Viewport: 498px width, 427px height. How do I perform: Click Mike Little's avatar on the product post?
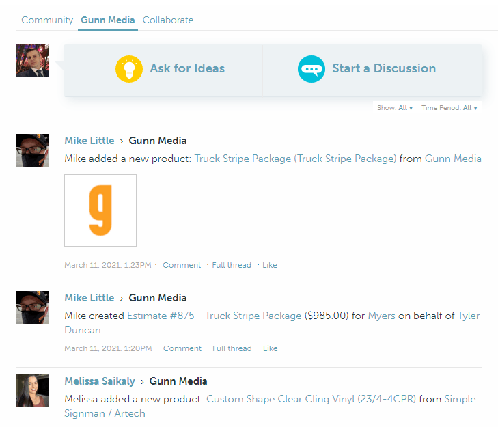[33, 150]
